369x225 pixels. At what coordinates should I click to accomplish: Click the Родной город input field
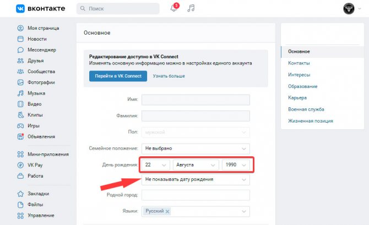point(196,195)
